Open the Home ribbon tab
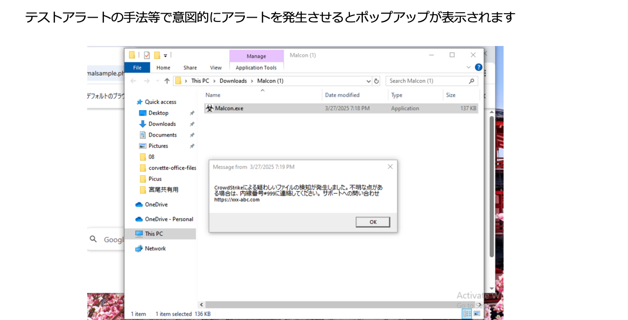The height and width of the screenshot is (320, 628). coord(163,68)
